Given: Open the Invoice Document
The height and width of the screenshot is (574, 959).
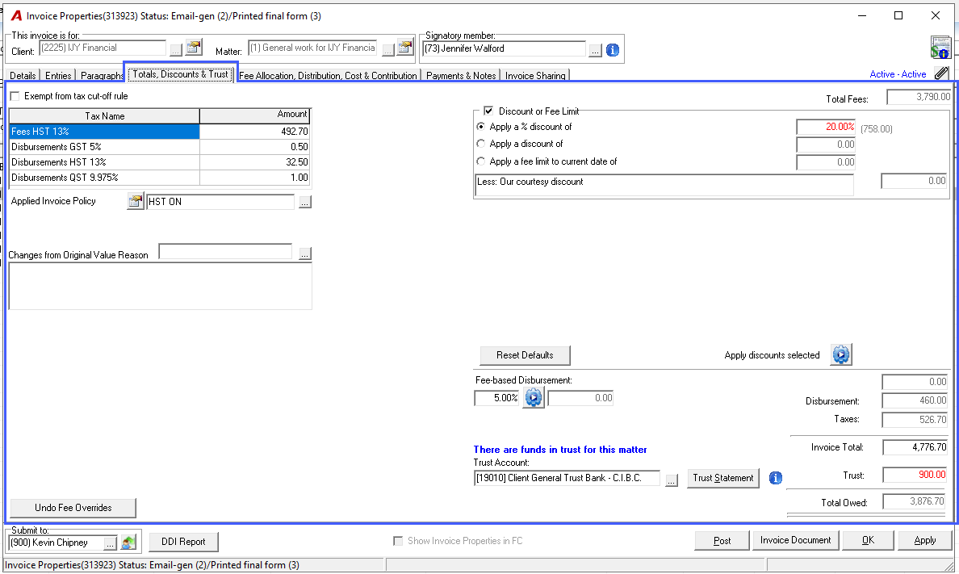Looking at the screenshot, I should [x=795, y=540].
